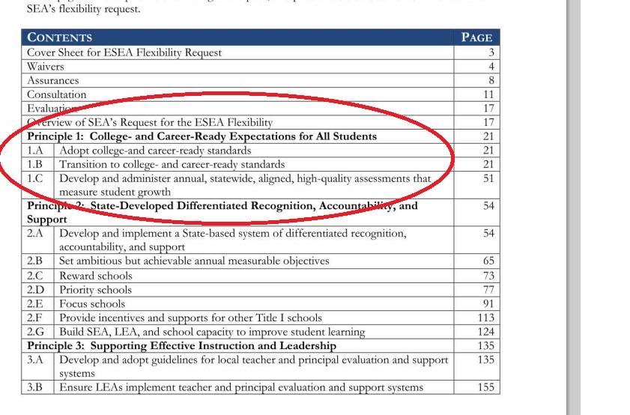630x415 pixels.
Task: Select the Priority schools entry
Action: coord(95,290)
